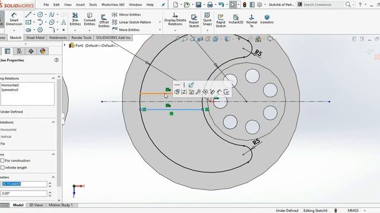This screenshot has height=213, width=380.
Task: Switch to the Render Tools tab
Action: pos(81,38)
